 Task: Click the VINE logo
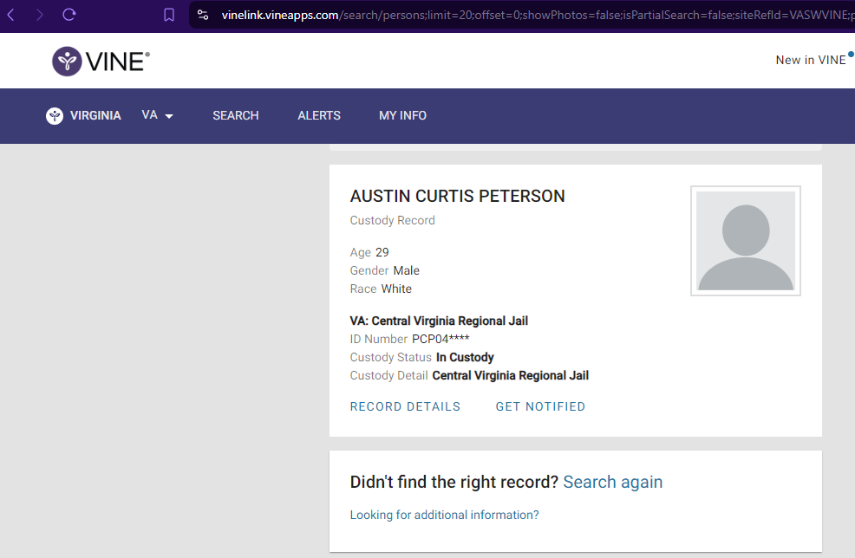click(x=101, y=61)
